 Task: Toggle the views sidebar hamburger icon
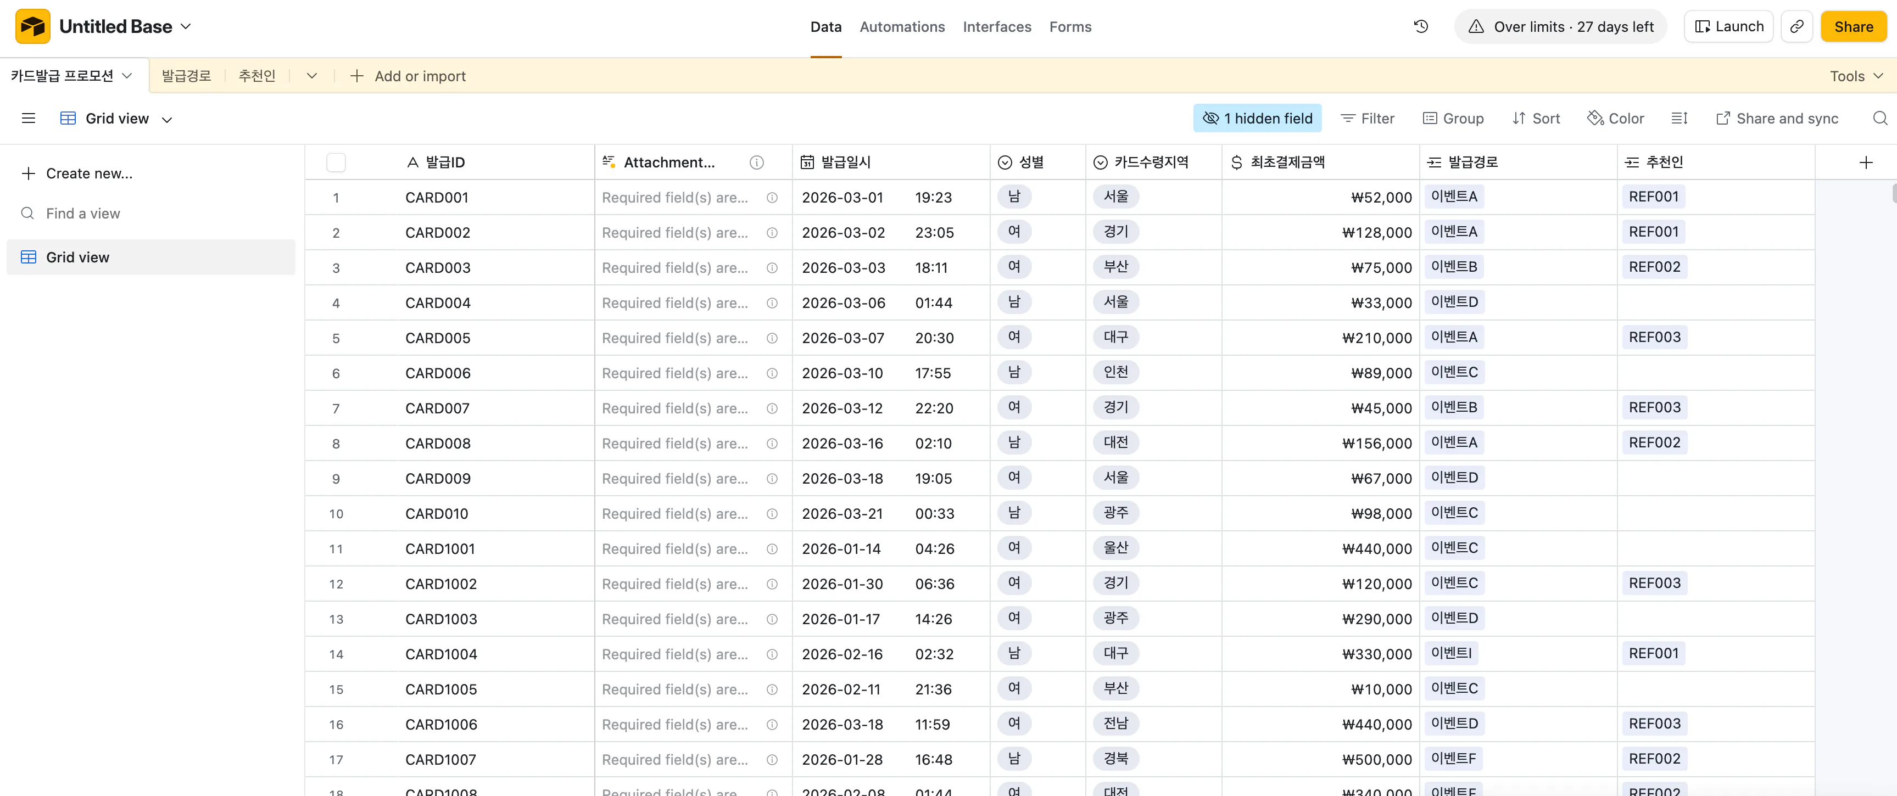point(29,119)
